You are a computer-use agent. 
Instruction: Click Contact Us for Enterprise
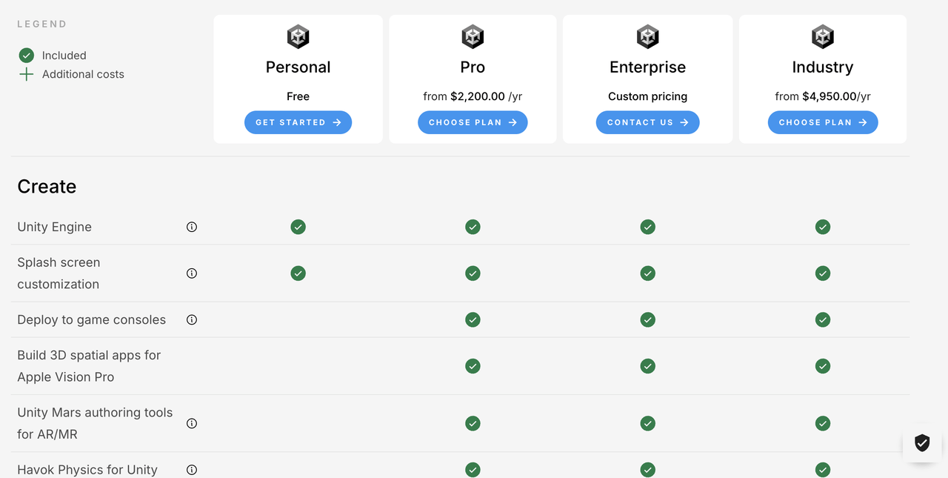click(647, 122)
